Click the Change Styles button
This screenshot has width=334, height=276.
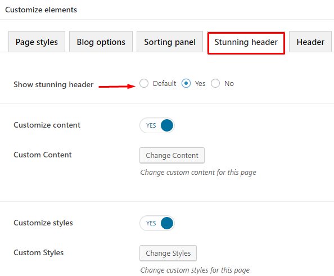tap(168, 253)
